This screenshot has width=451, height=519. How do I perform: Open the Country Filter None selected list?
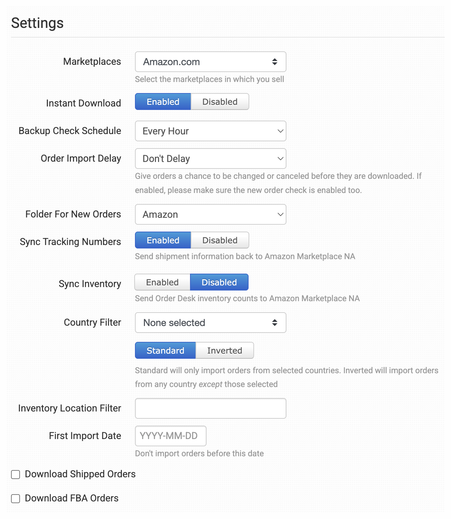pos(210,323)
